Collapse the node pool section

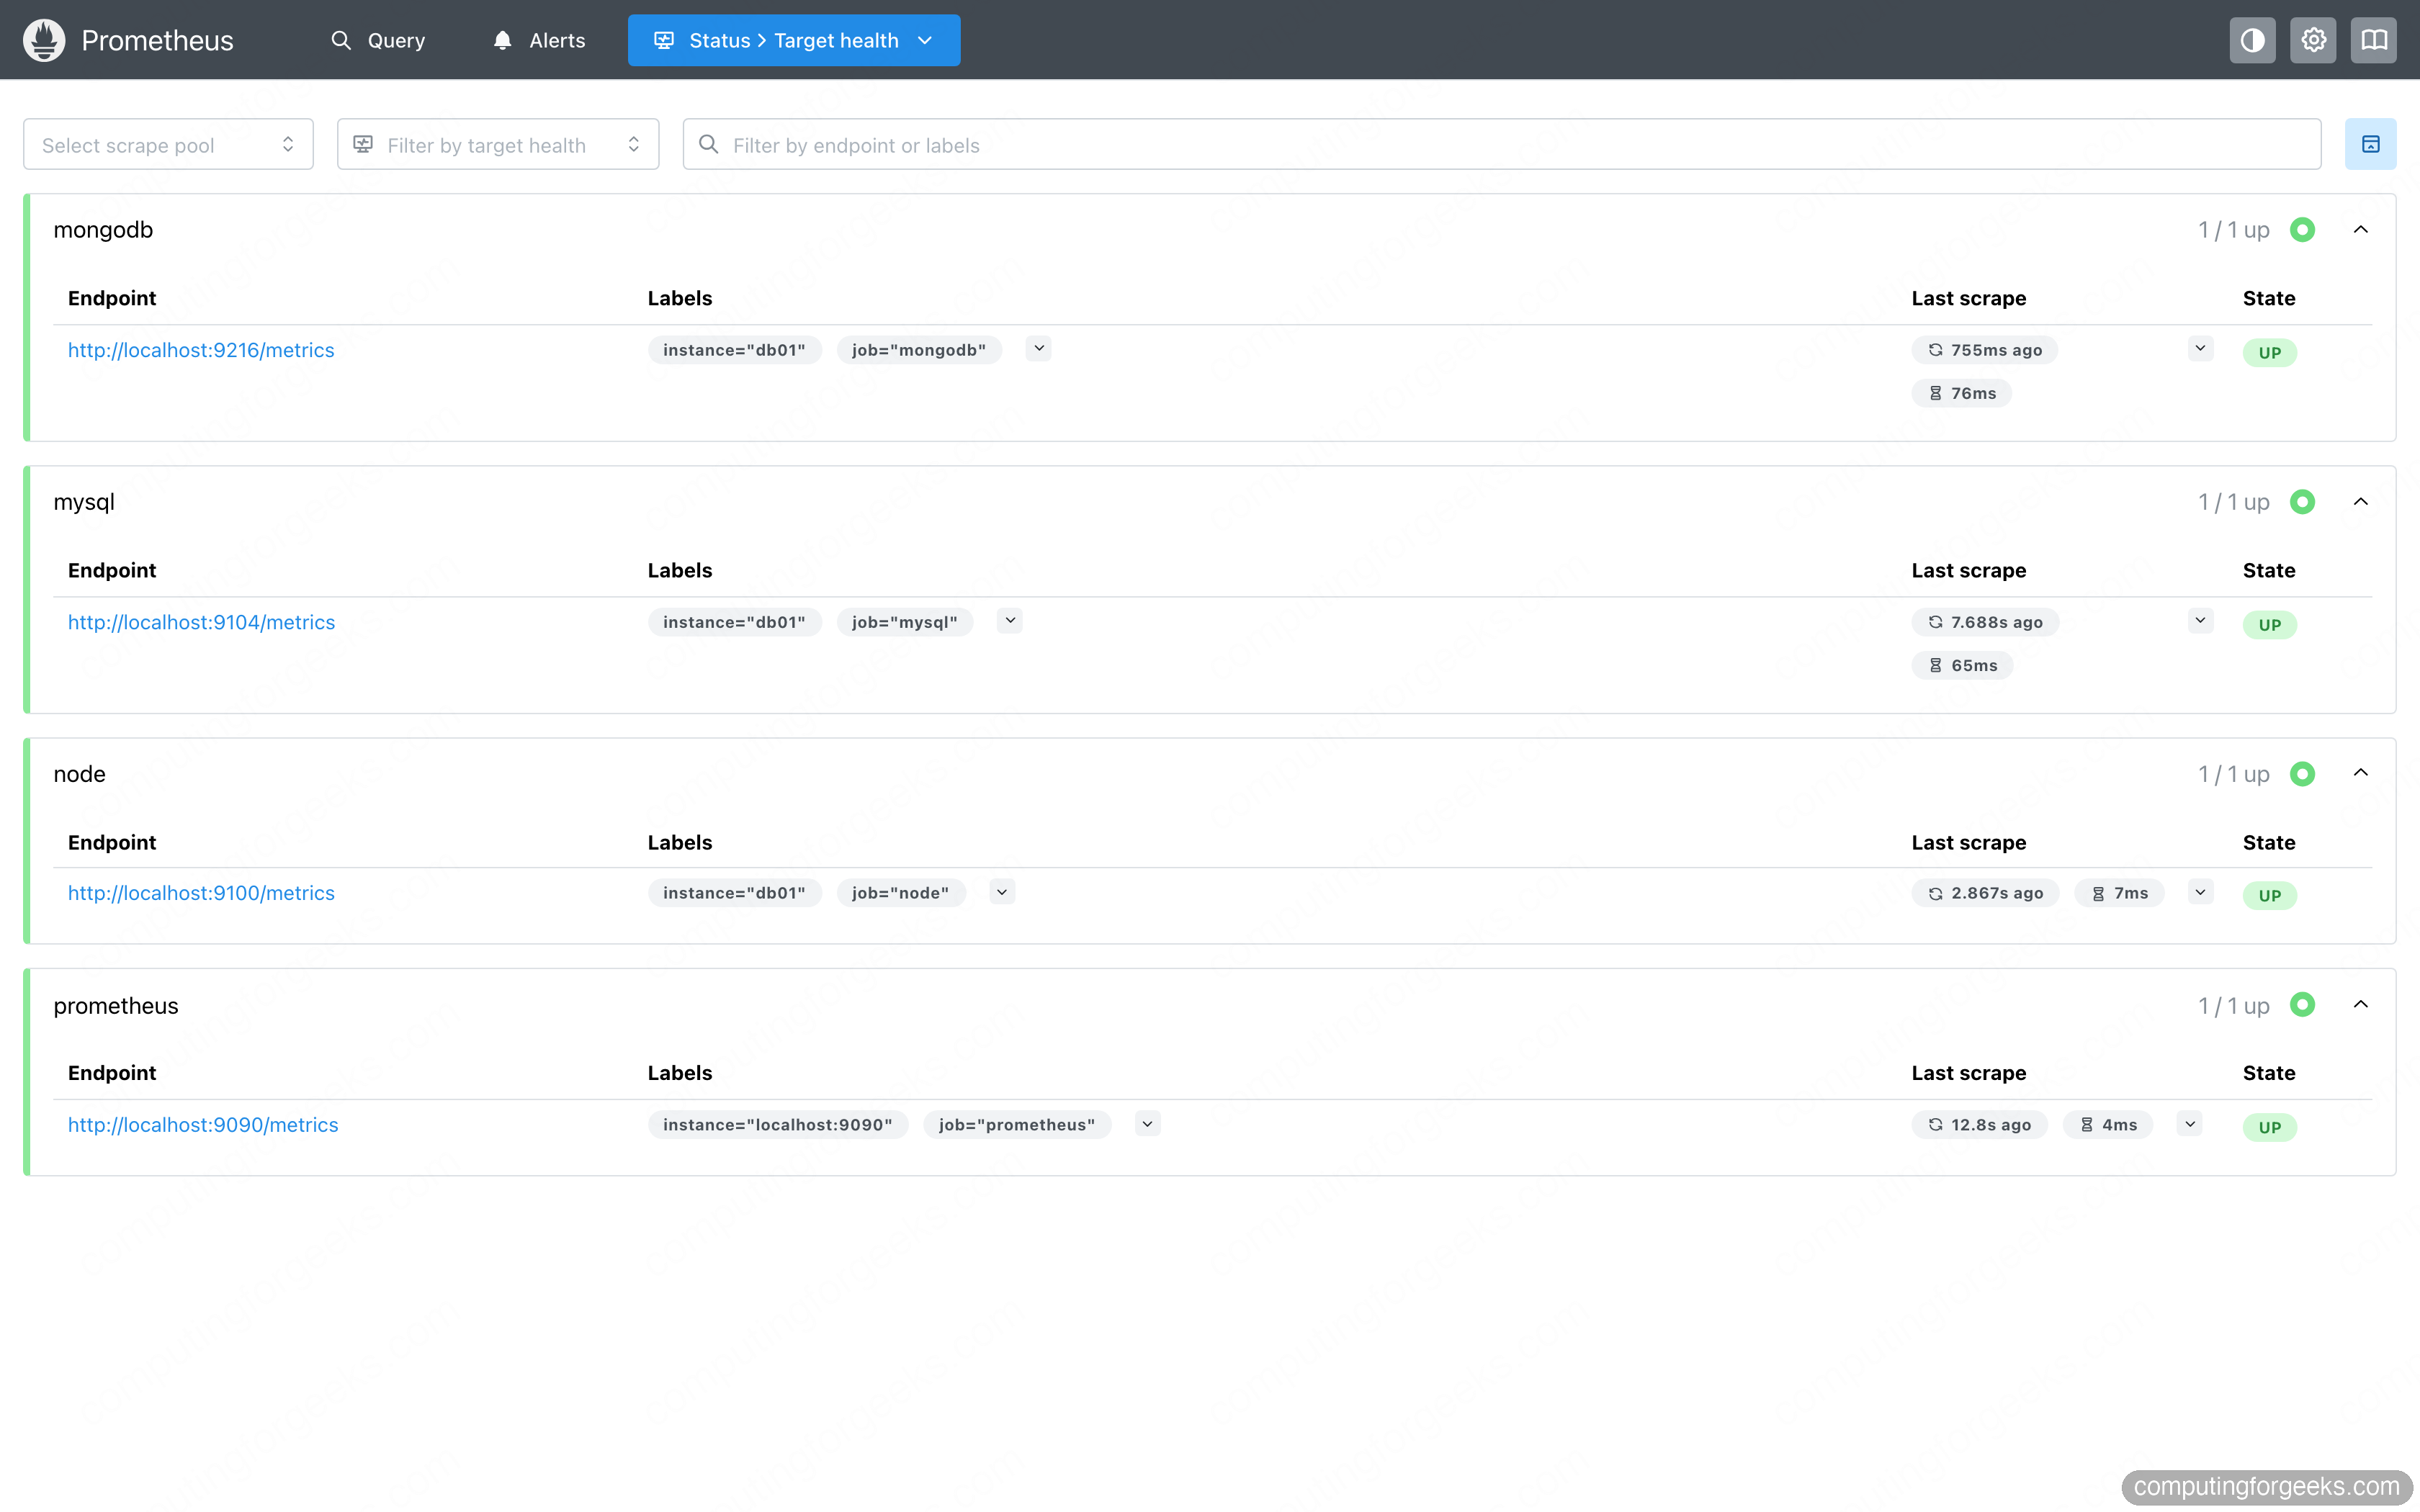[2361, 773]
